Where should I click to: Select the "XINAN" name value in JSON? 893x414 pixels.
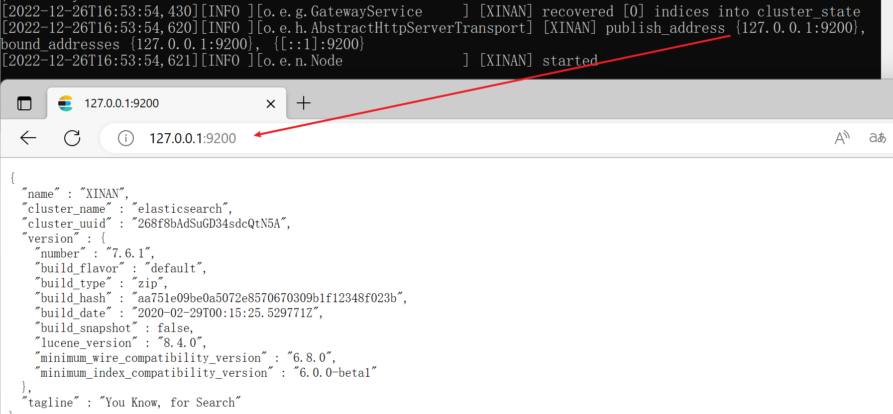[103, 194]
